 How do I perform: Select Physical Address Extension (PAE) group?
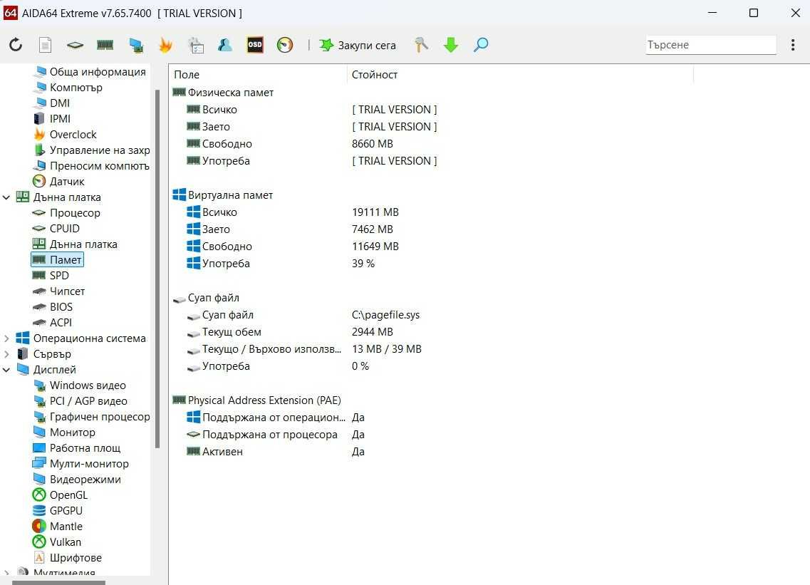coord(256,400)
